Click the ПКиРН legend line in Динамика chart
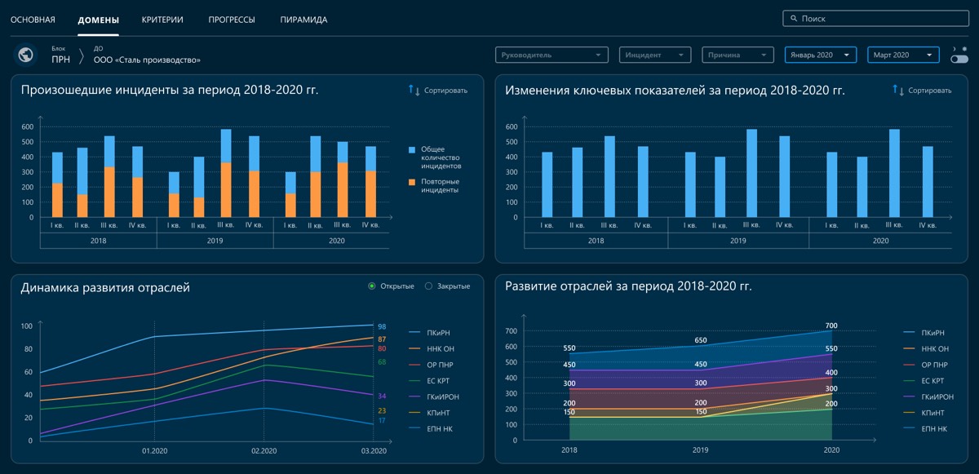 pos(414,333)
